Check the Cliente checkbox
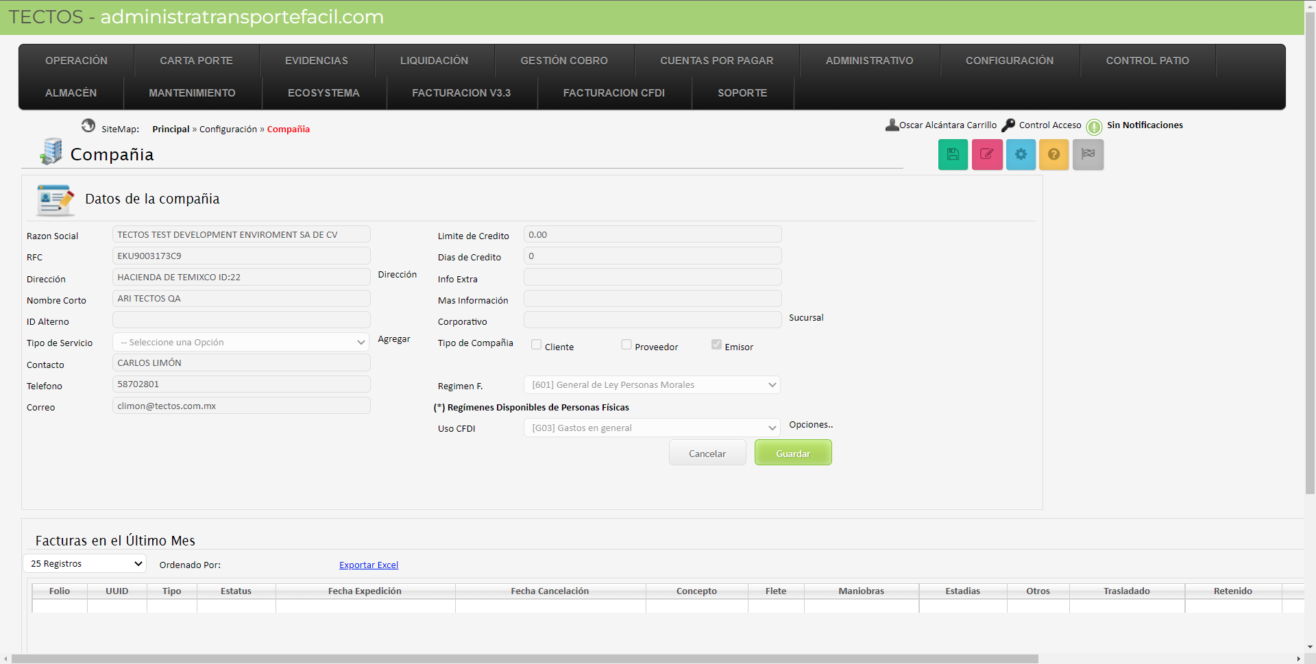 [x=536, y=345]
